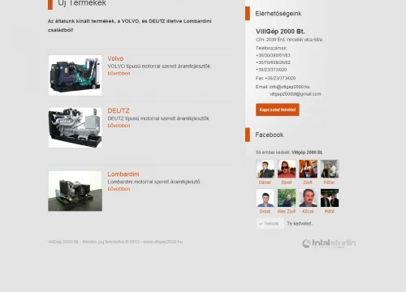The height and width of the screenshot is (292, 406).
Task: Open Orosz's Facebook profile picture
Action: [265, 198]
